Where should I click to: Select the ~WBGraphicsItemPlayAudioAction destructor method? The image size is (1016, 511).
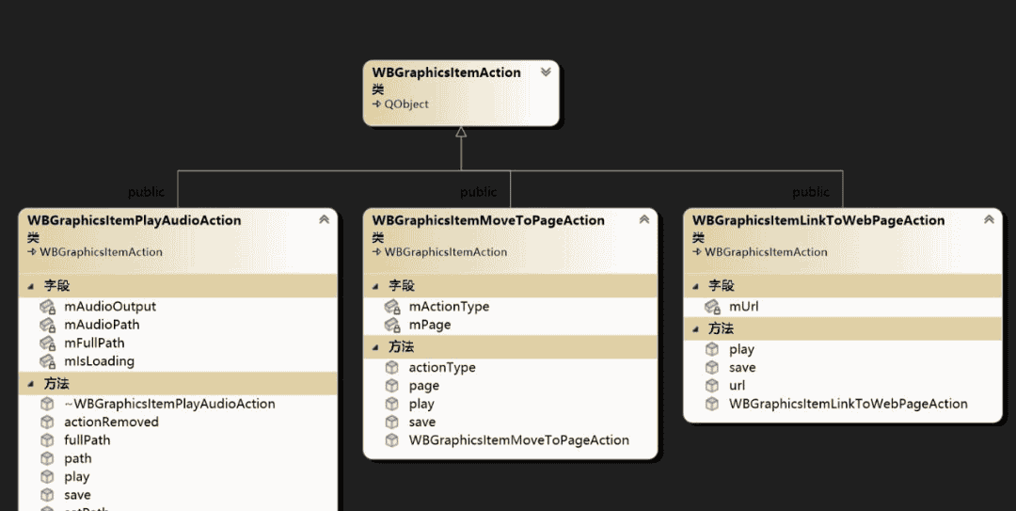[169, 404]
